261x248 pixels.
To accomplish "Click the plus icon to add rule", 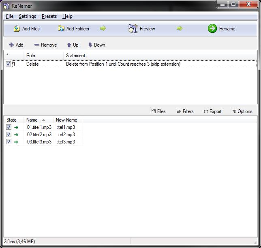I will [x=11, y=45].
